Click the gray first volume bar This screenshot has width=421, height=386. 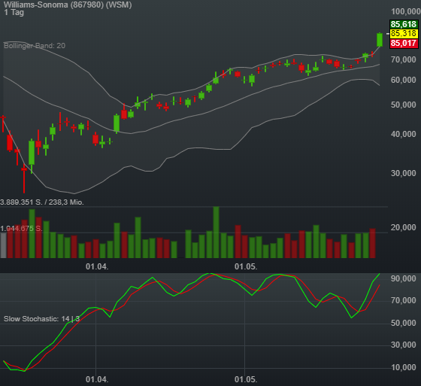point(3,245)
